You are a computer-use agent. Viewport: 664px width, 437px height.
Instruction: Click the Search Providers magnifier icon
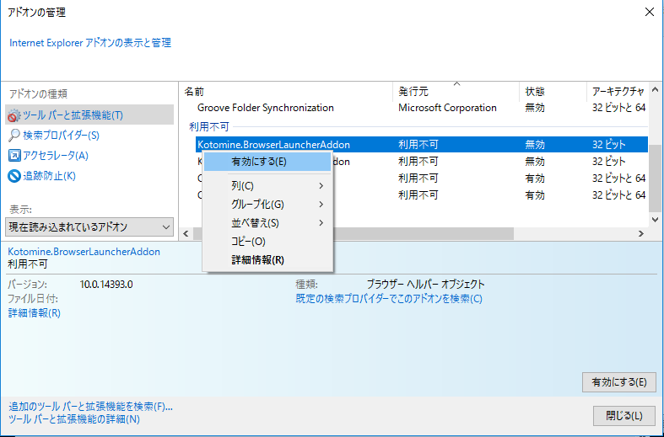pos(14,136)
